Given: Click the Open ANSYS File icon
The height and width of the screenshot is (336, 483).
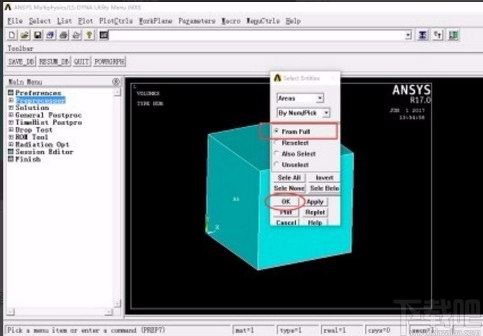Looking at the screenshot, I should [25, 35].
